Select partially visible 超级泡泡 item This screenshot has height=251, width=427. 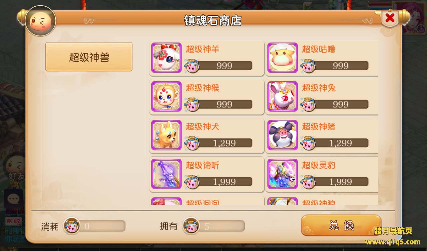click(207, 201)
